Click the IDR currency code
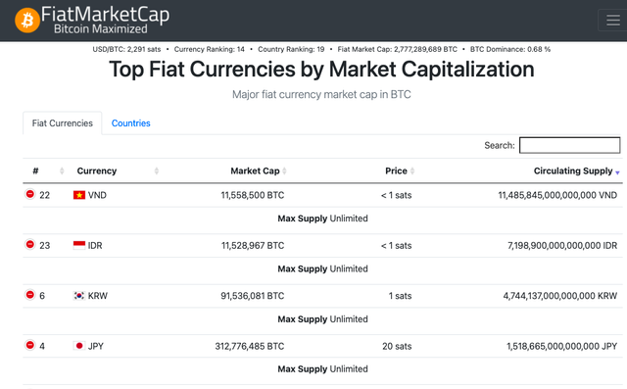The width and height of the screenshot is (627, 389). 95,246
